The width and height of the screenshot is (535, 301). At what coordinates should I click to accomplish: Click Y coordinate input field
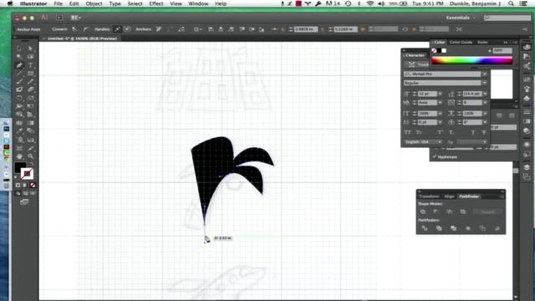[x=345, y=29]
